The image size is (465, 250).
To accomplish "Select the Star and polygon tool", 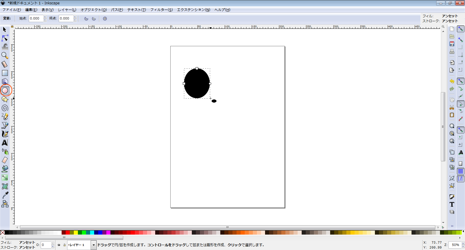I will [5, 99].
